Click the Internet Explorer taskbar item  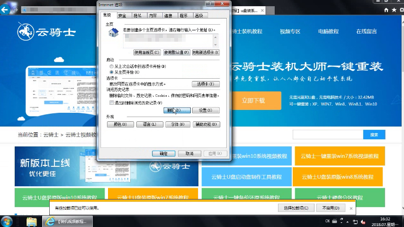(67, 222)
